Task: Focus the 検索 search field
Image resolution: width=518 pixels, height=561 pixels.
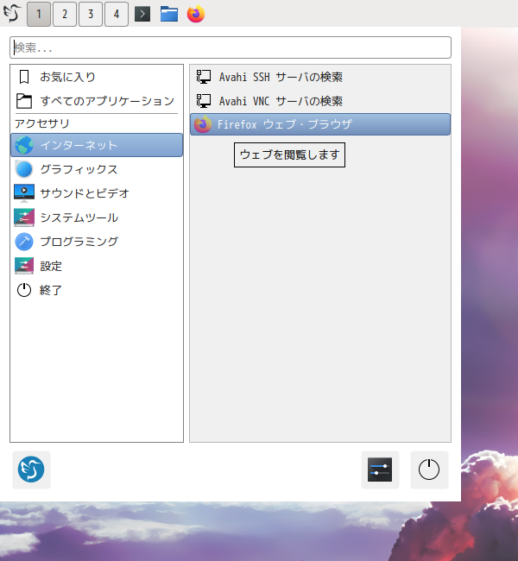Action: pyautogui.click(x=231, y=47)
